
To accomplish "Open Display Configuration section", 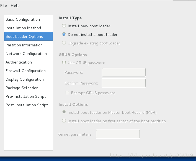I will point(29,79).
